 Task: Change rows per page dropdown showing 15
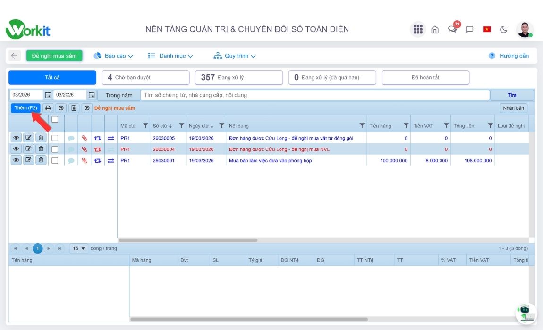tap(79, 248)
